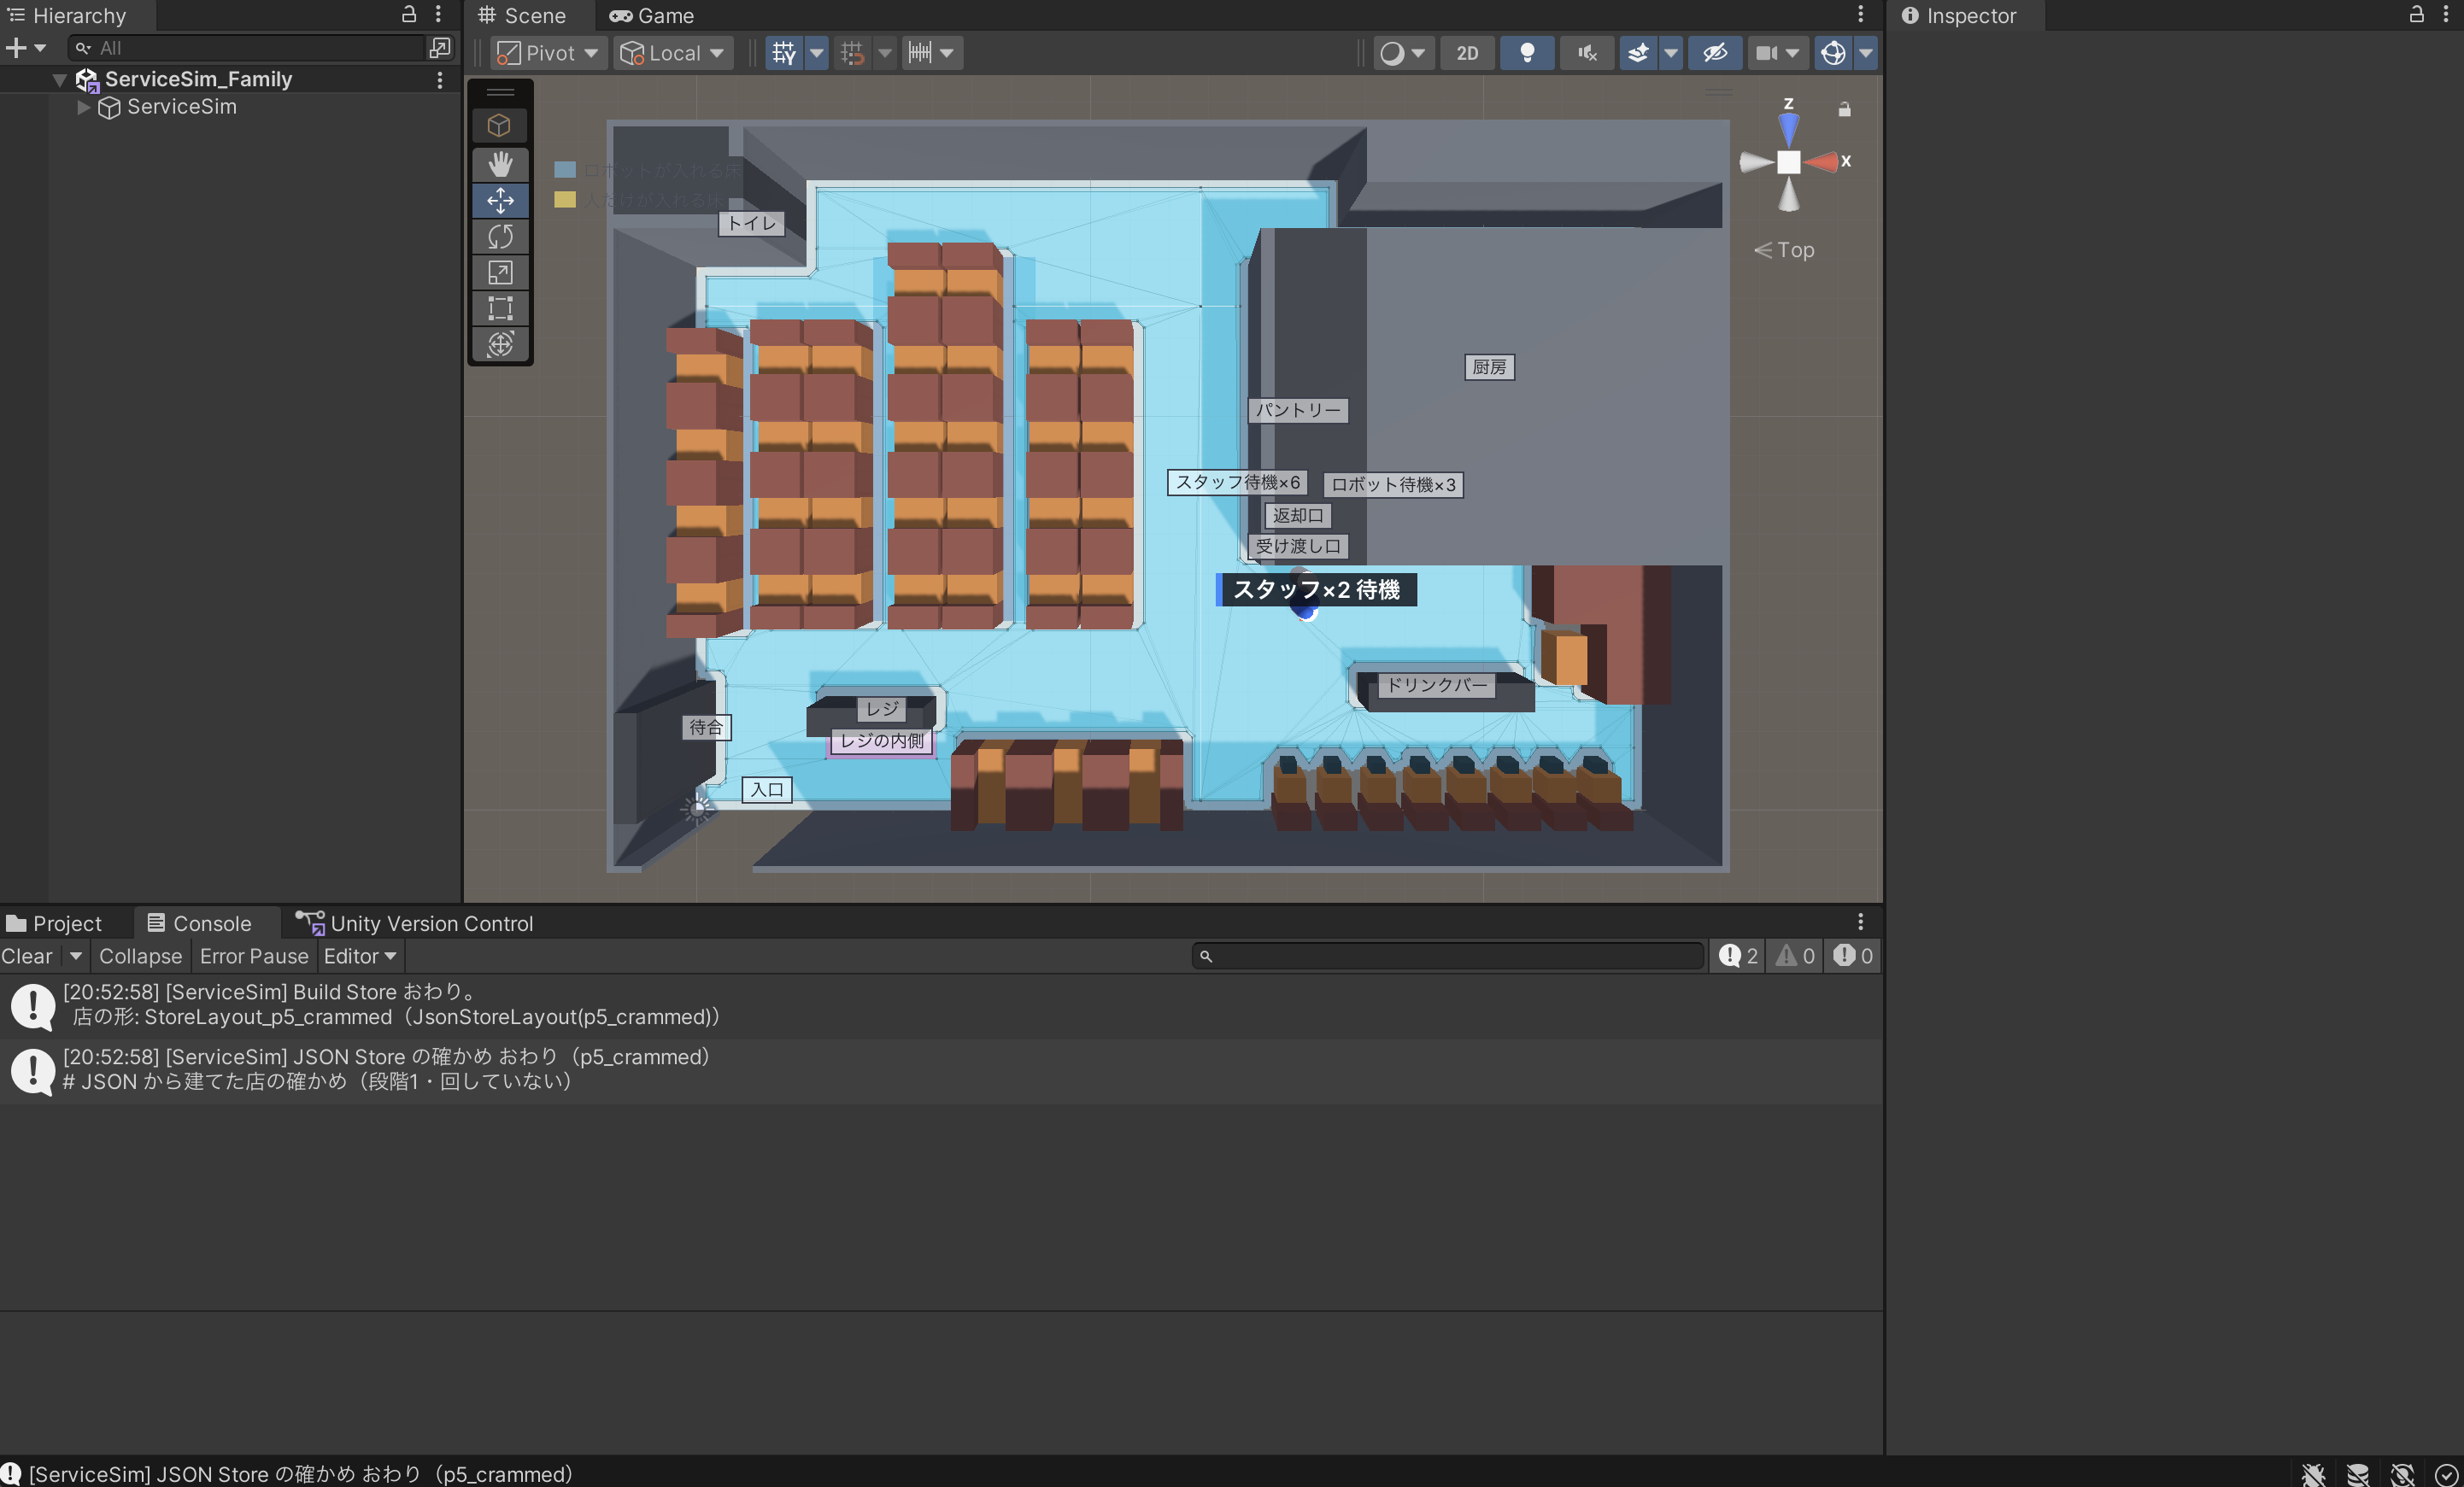
Task: Open the draw mode shading dropdown
Action: click(x=1404, y=53)
